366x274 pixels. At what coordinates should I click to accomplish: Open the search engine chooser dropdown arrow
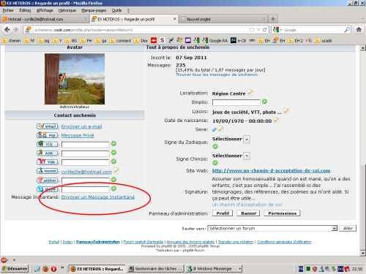click(281, 30)
